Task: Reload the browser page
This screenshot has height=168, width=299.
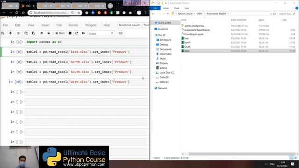Action: click(17, 13)
